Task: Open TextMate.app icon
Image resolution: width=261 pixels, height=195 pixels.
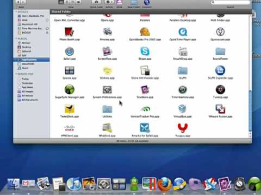Action: pyautogui.click(x=145, y=90)
